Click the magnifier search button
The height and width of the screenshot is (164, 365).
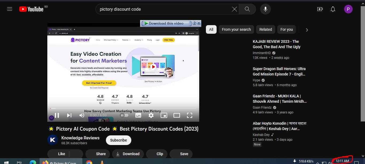tap(247, 9)
